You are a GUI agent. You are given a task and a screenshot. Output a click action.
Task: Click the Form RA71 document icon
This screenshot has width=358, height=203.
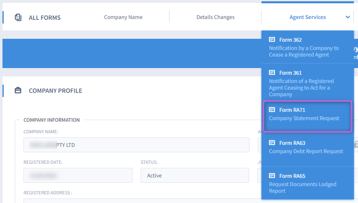pyautogui.click(x=272, y=110)
